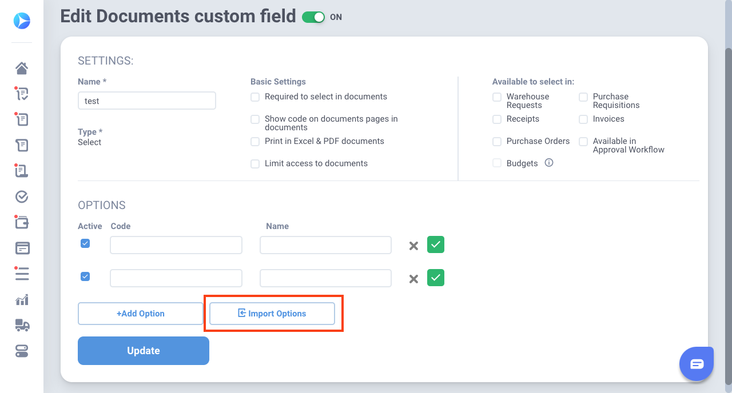Click the Import Options button
Viewport: 732px width, 393px height.
tap(272, 314)
